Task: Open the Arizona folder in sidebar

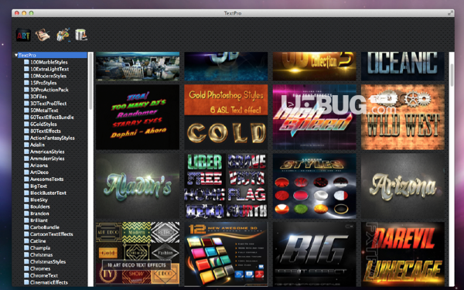Action: click(x=39, y=165)
